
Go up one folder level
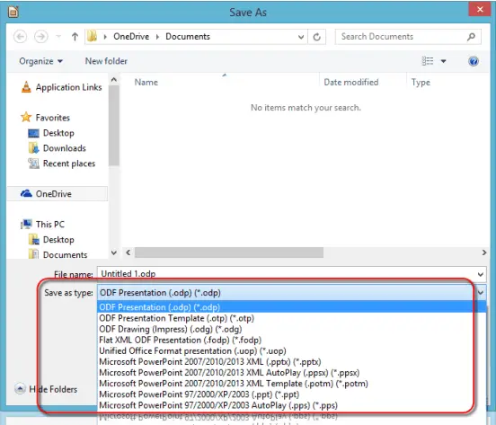click(75, 37)
